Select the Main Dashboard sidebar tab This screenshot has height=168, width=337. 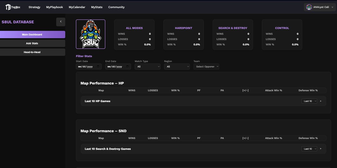coord(33,34)
